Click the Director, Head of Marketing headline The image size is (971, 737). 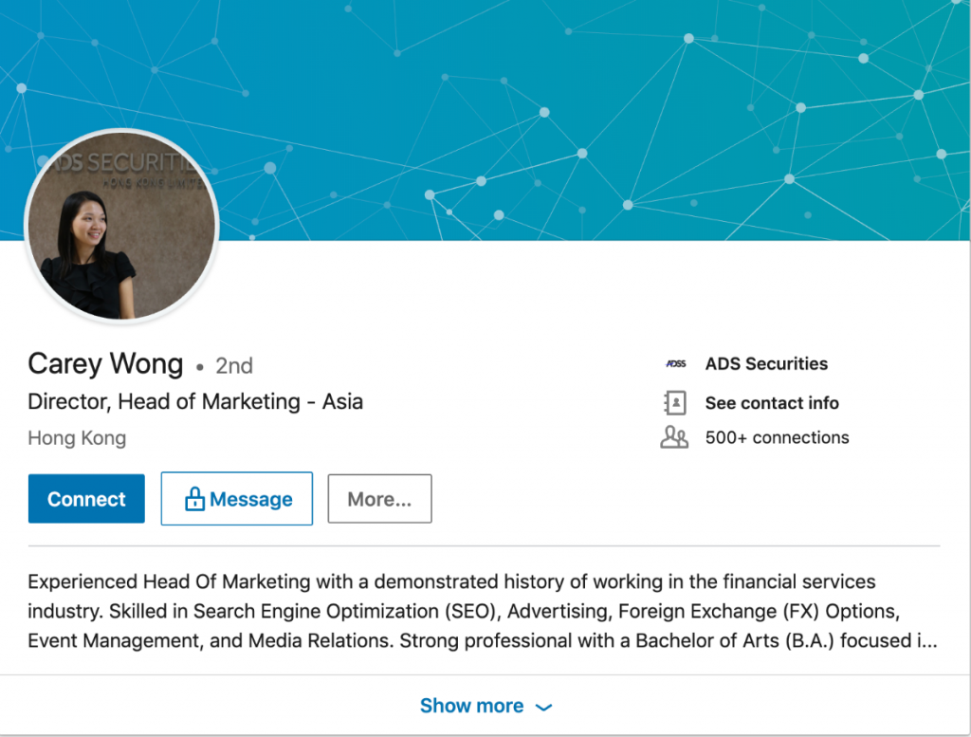click(195, 401)
